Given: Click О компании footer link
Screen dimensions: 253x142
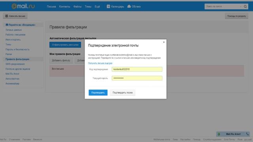Looking at the screenshot, I should [15, 139].
